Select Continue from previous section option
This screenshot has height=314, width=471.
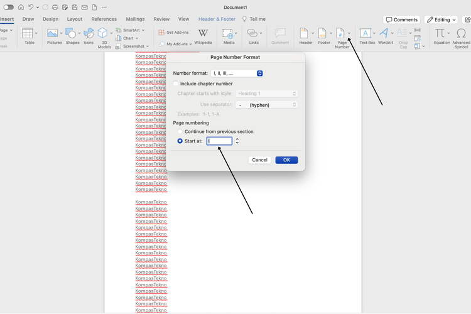click(180, 132)
